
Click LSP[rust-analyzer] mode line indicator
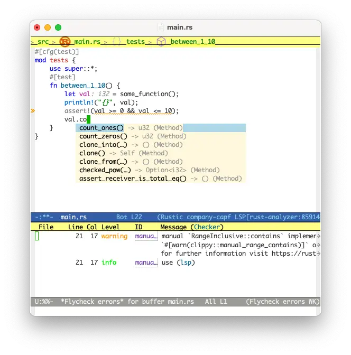[277, 217]
